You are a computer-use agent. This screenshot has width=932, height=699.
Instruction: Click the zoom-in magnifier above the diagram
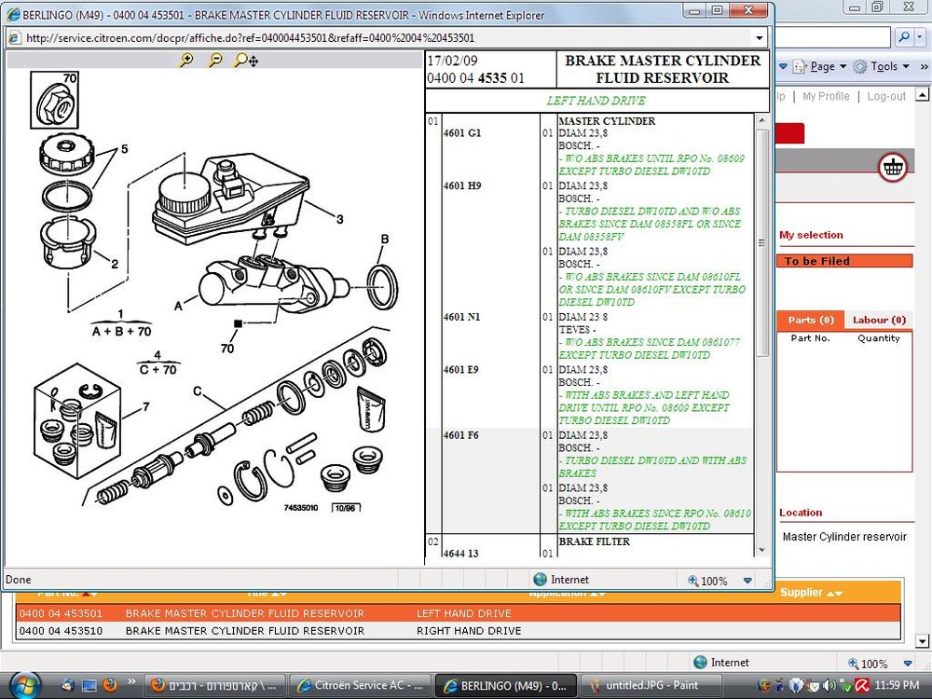click(x=186, y=60)
